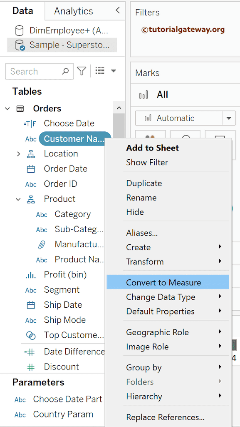This screenshot has height=427, width=240.
Task: Open the filter icon beside the Search box
Action: [x=82, y=71]
